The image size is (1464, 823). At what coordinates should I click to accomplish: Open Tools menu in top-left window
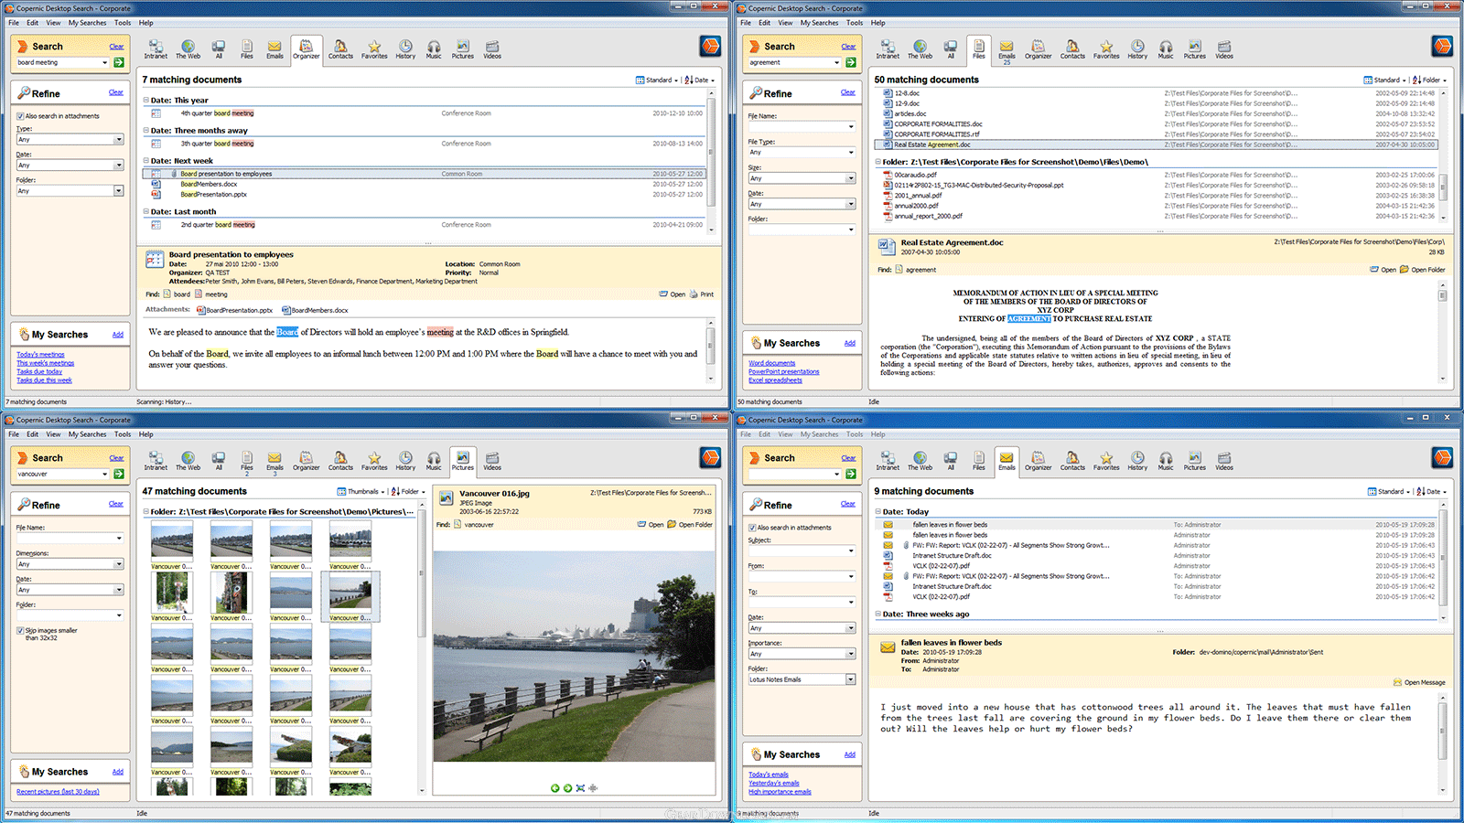click(x=123, y=23)
